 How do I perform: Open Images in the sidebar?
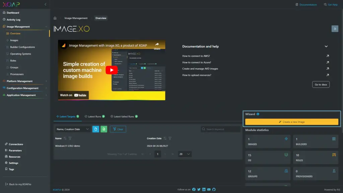(x=14, y=40)
